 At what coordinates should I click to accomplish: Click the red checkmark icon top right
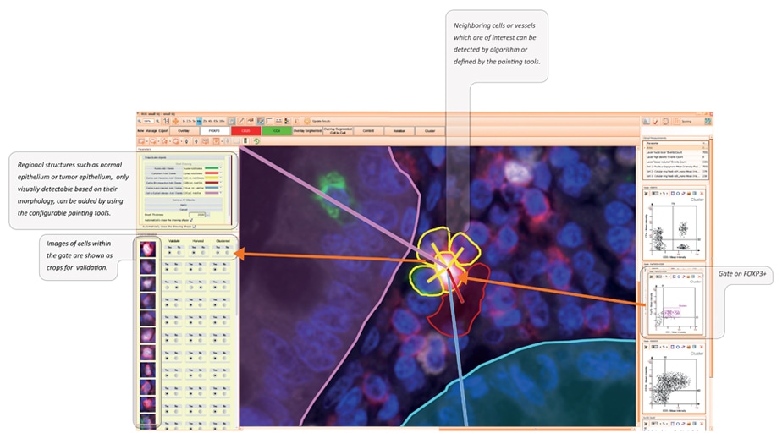coord(656,121)
